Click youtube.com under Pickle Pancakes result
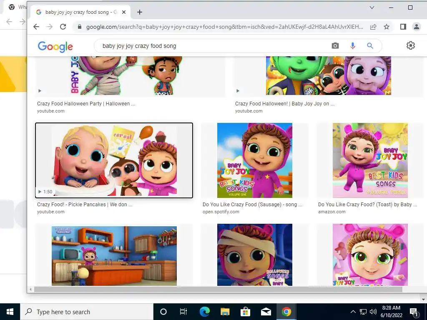This screenshot has width=427, height=320. [x=50, y=212]
